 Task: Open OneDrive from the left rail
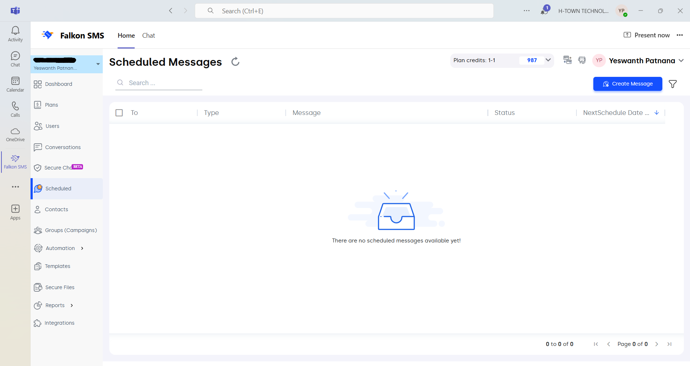pos(15,135)
